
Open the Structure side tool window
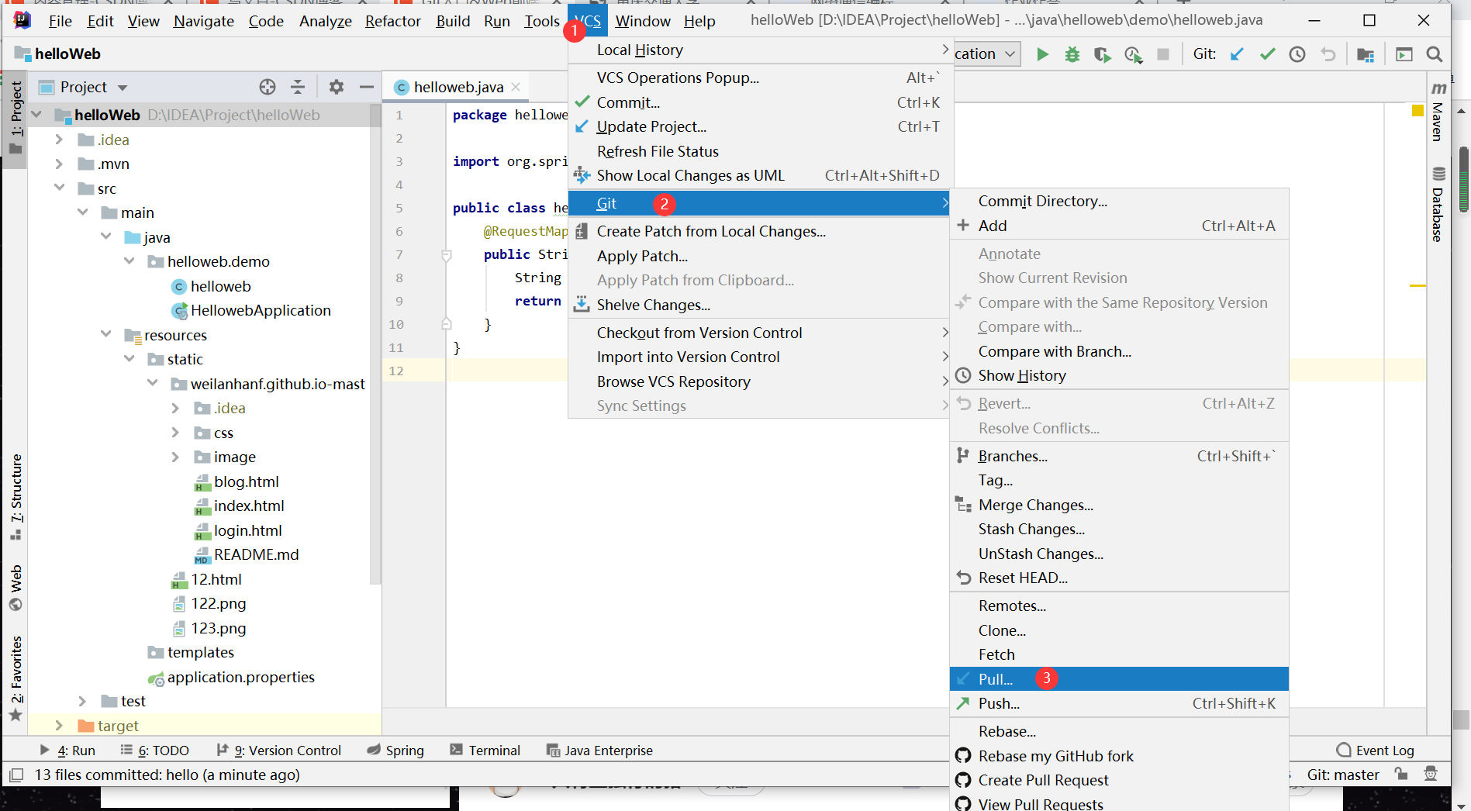click(16, 496)
